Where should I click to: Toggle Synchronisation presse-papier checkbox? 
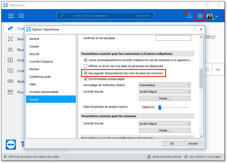click(86, 79)
